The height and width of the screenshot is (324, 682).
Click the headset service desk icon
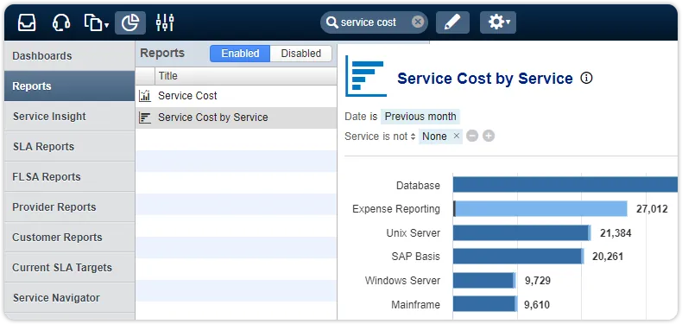pyautogui.click(x=61, y=22)
